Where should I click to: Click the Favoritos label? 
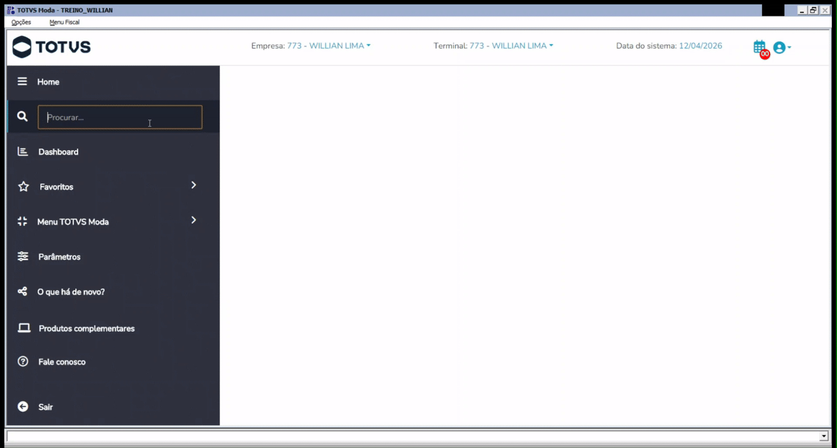[x=56, y=187]
